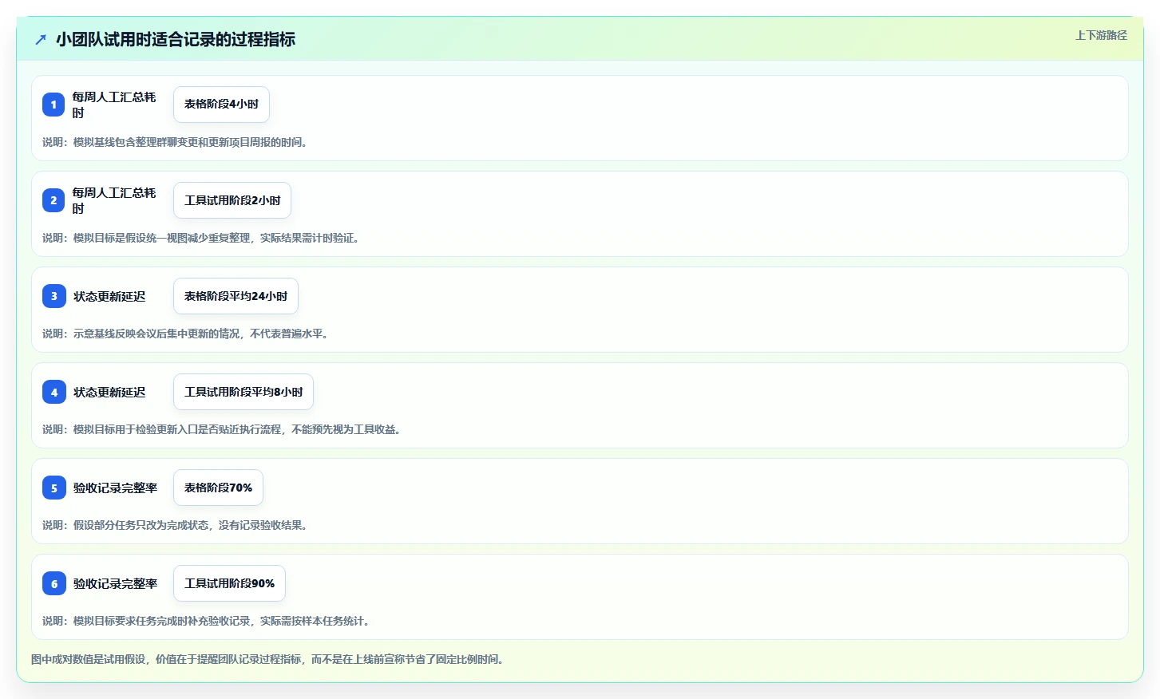Click the number 4 badge
Screen dimensions: 1160x699
[x=53, y=392]
